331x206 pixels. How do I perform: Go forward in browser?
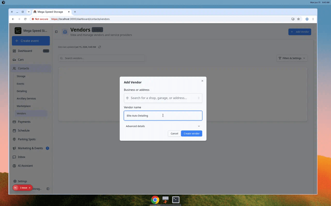click(x=19, y=19)
